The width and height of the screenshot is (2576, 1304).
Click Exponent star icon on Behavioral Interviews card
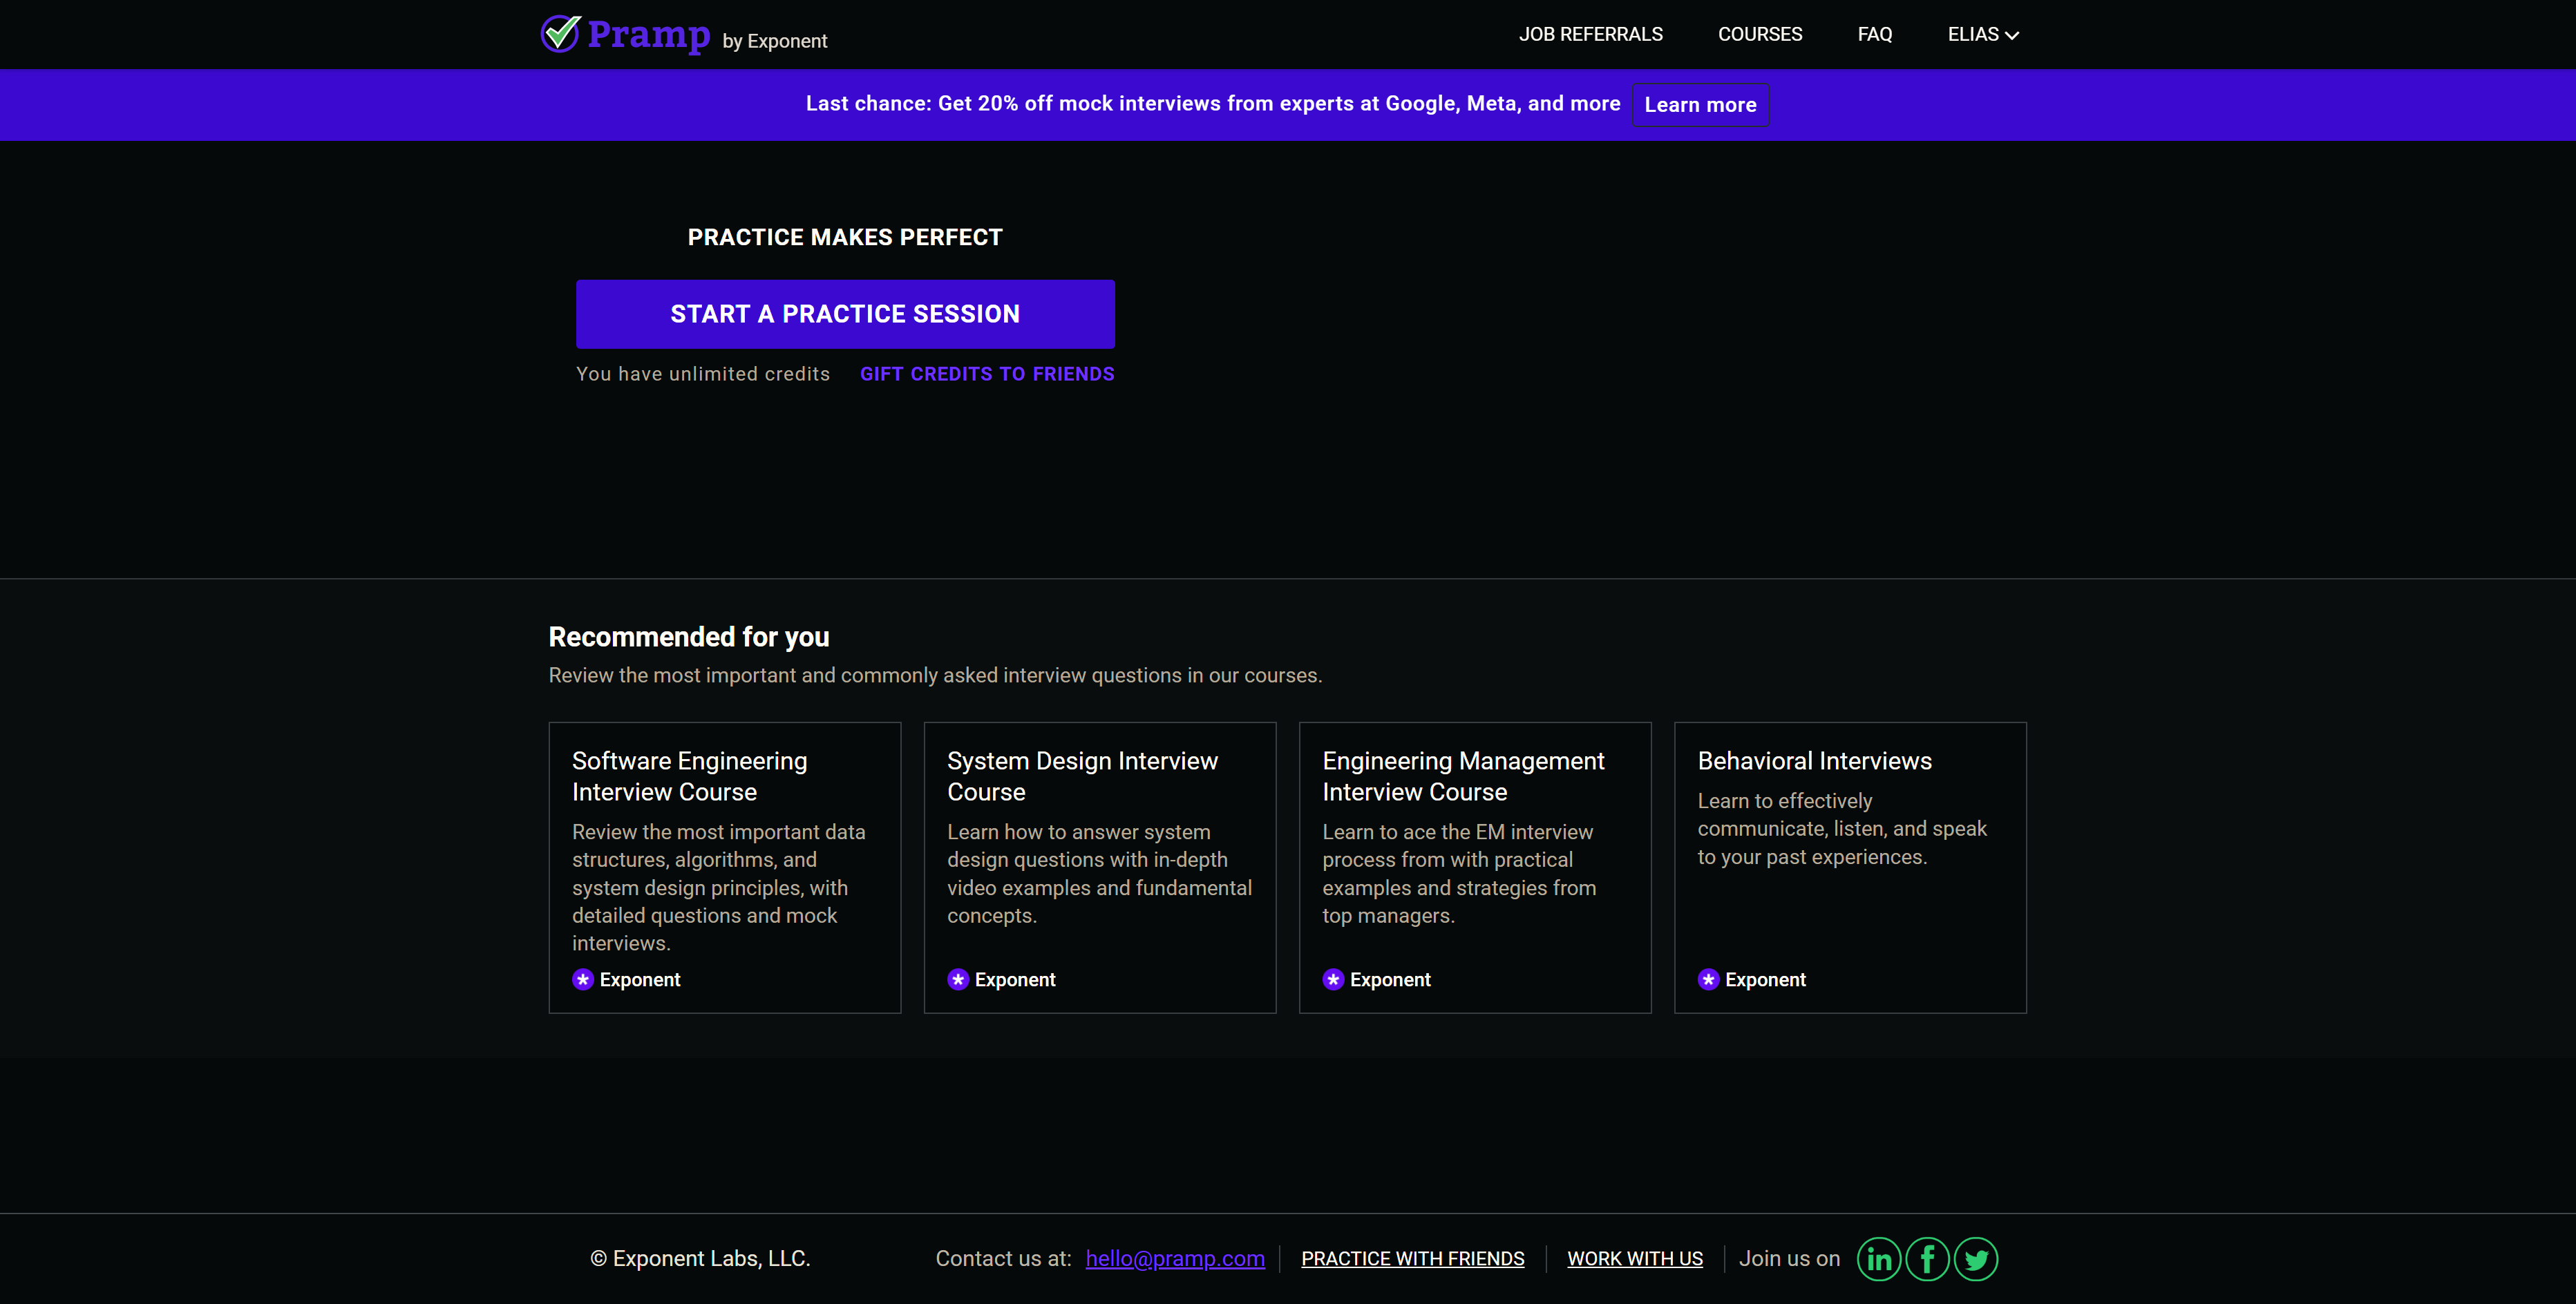point(1709,979)
